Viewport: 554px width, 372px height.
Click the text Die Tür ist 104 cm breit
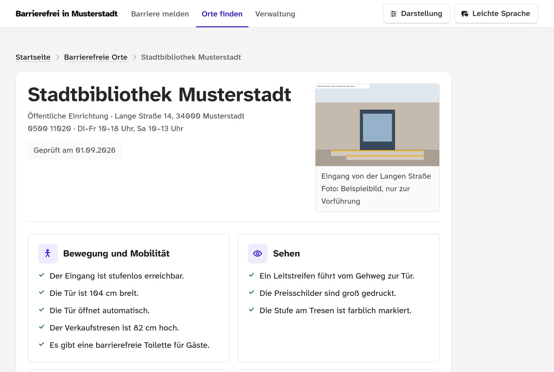[94, 293]
